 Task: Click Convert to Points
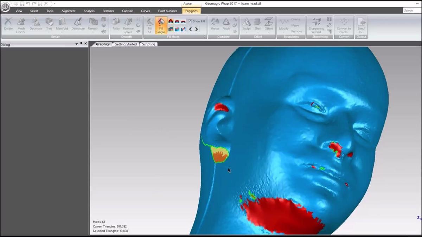[344, 25]
